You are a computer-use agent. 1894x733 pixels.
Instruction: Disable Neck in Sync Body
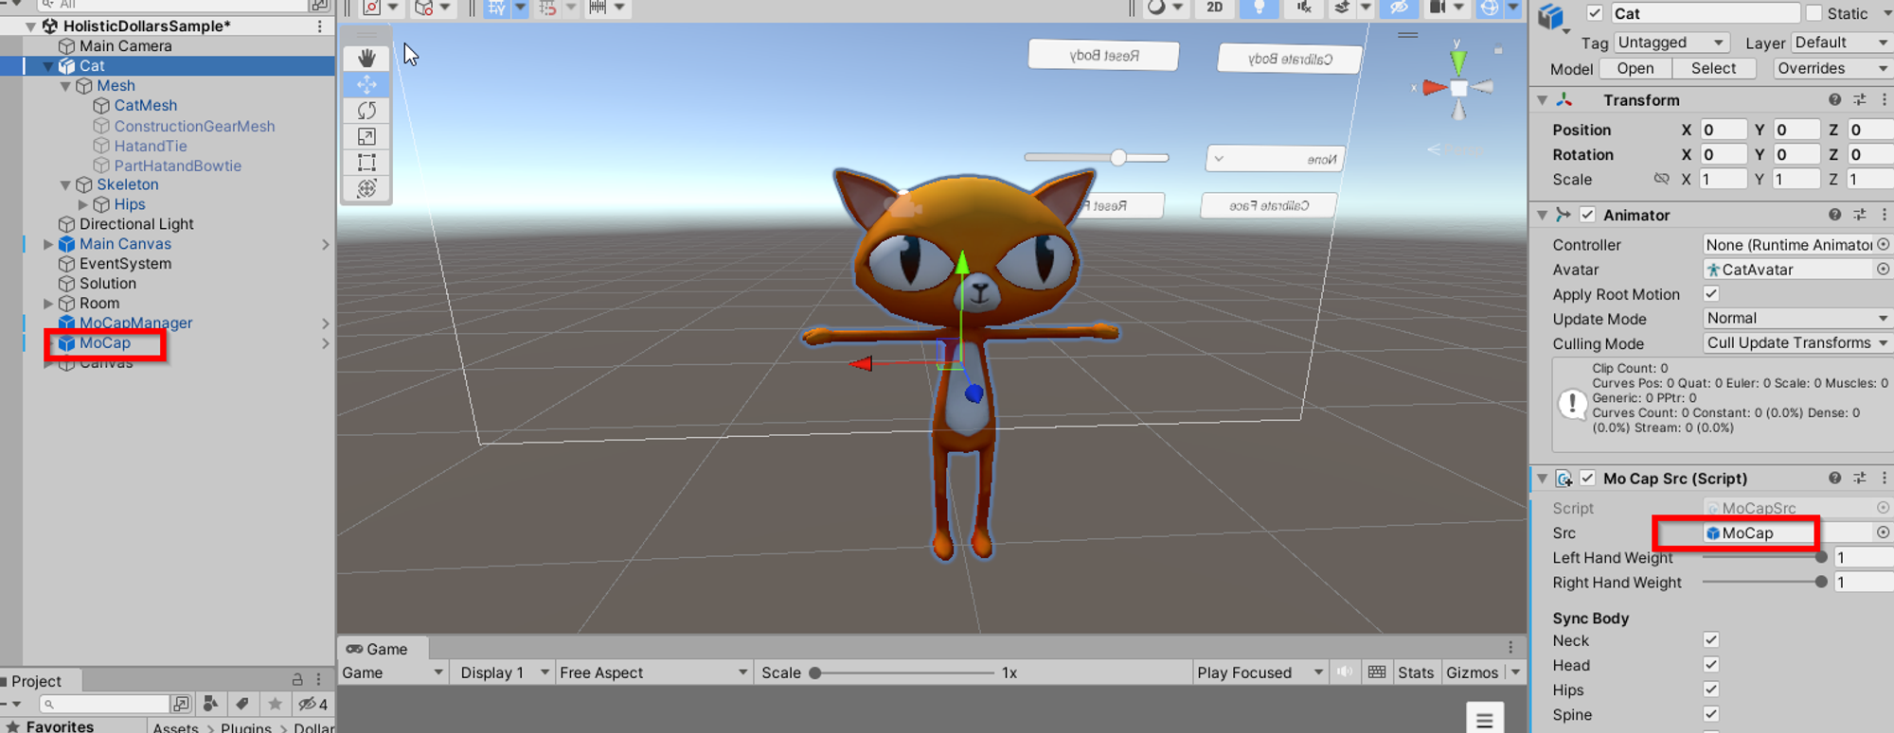coord(1710,640)
